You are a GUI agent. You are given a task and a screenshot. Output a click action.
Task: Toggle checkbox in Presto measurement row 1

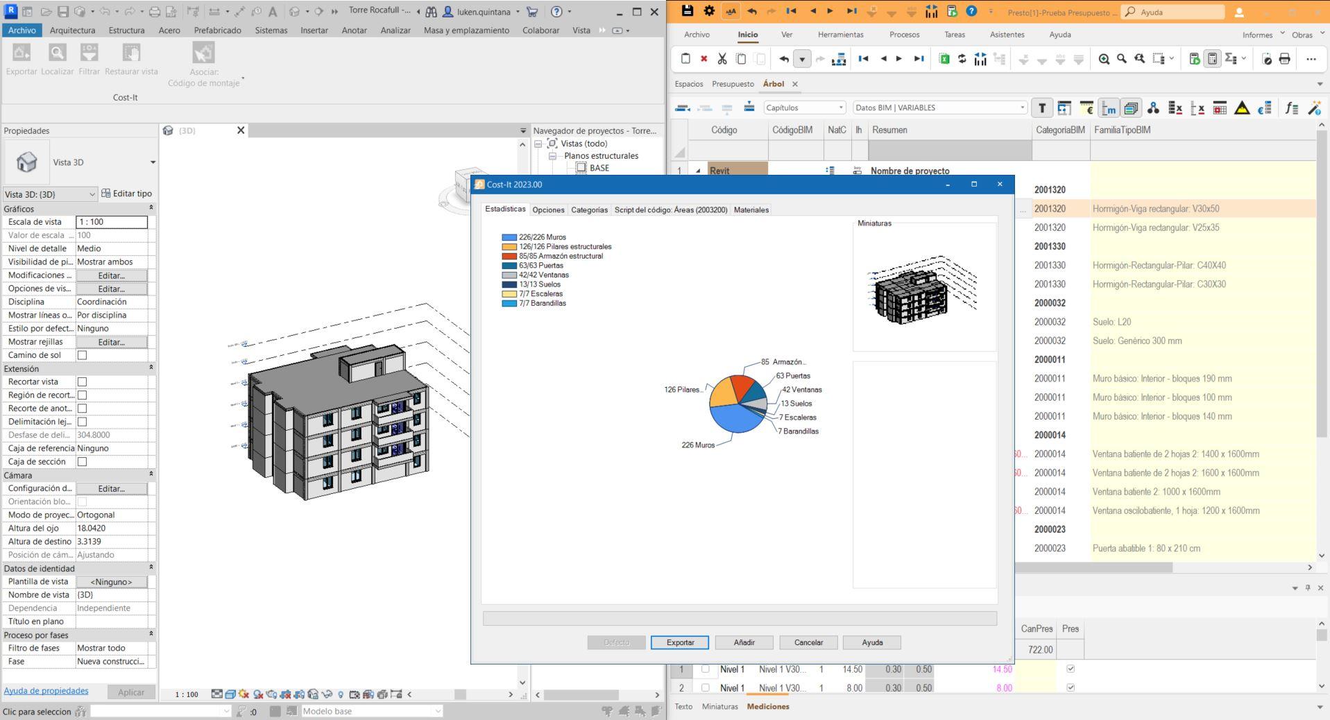705,669
